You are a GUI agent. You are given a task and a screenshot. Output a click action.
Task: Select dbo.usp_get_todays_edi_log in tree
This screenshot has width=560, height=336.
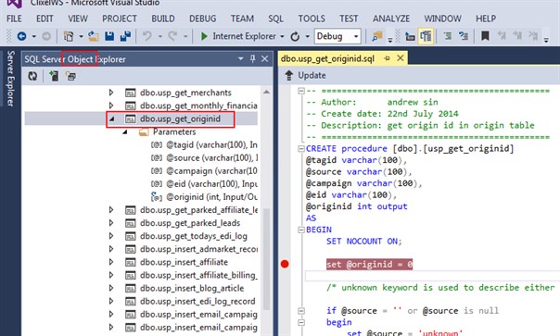point(194,236)
